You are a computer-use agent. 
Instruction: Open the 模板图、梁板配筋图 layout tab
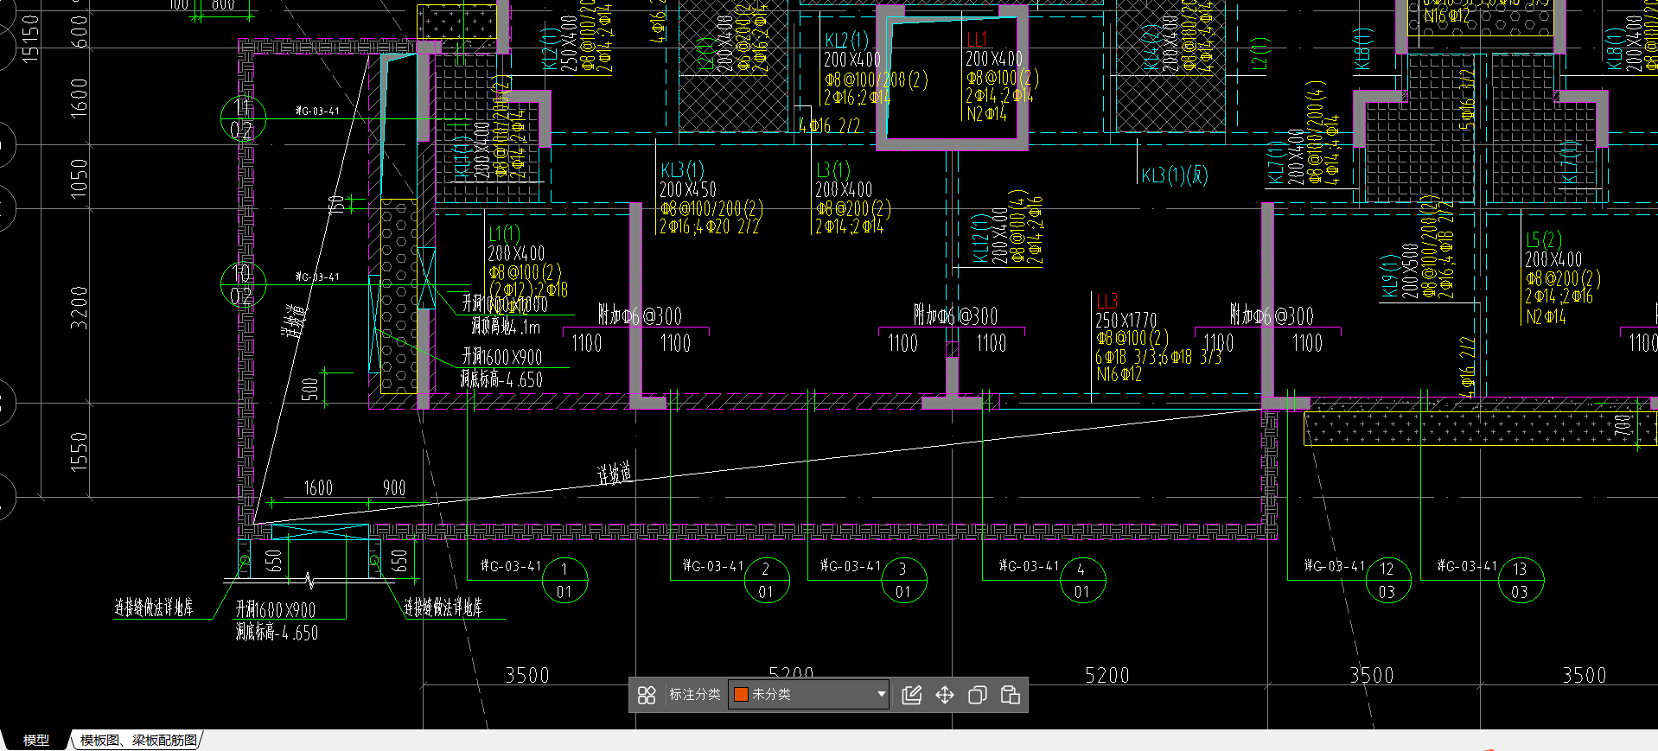coord(138,740)
